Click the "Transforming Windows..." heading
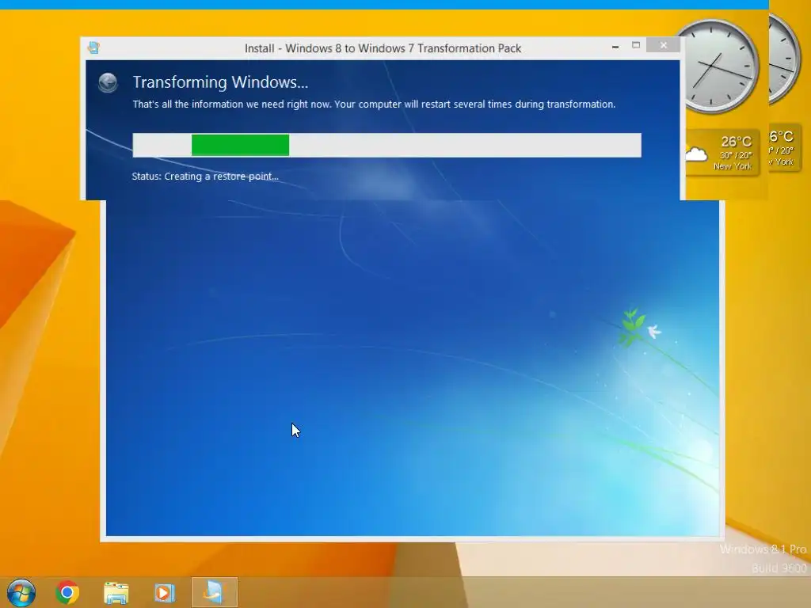Screen dimensions: 811x608 click(220, 82)
